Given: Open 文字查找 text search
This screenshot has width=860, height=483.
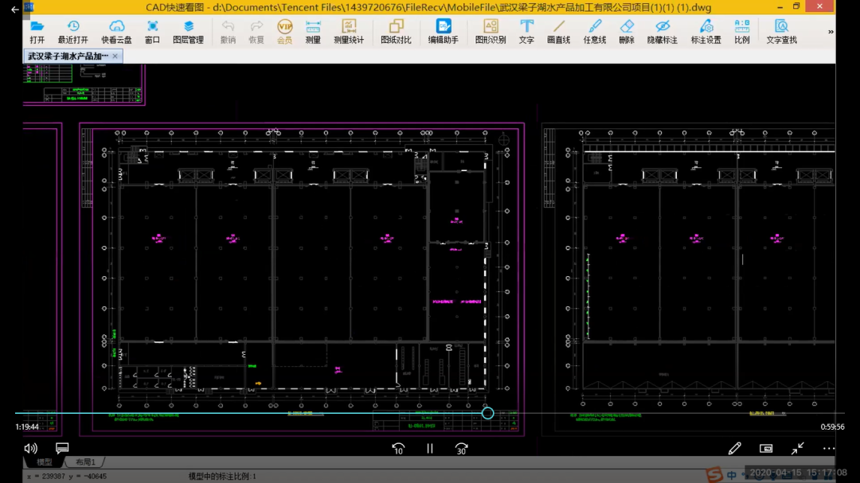Looking at the screenshot, I should (x=781, y=32).
